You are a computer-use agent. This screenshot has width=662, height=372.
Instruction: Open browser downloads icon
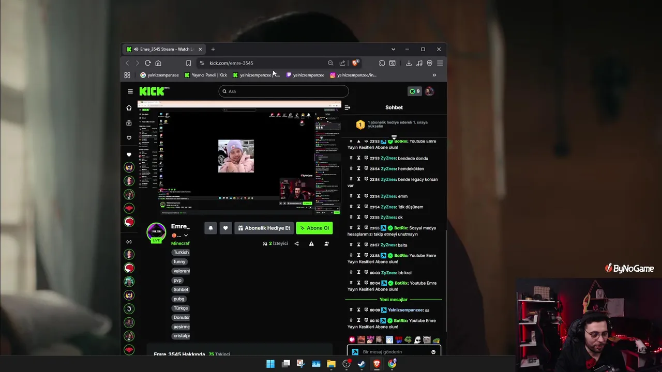(x=409, y=63)
